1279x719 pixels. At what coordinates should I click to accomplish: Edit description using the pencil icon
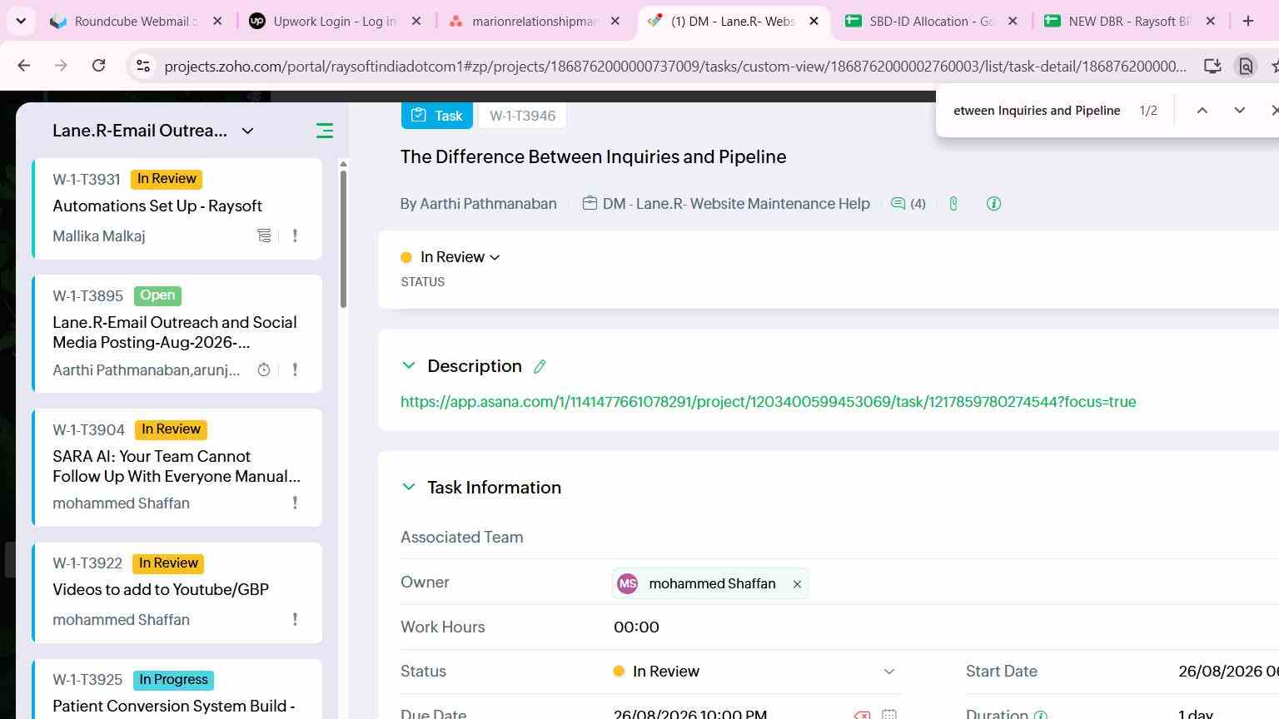(x=540, y=367)
